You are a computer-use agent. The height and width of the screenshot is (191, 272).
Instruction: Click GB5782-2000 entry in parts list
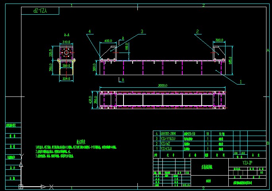168,134
